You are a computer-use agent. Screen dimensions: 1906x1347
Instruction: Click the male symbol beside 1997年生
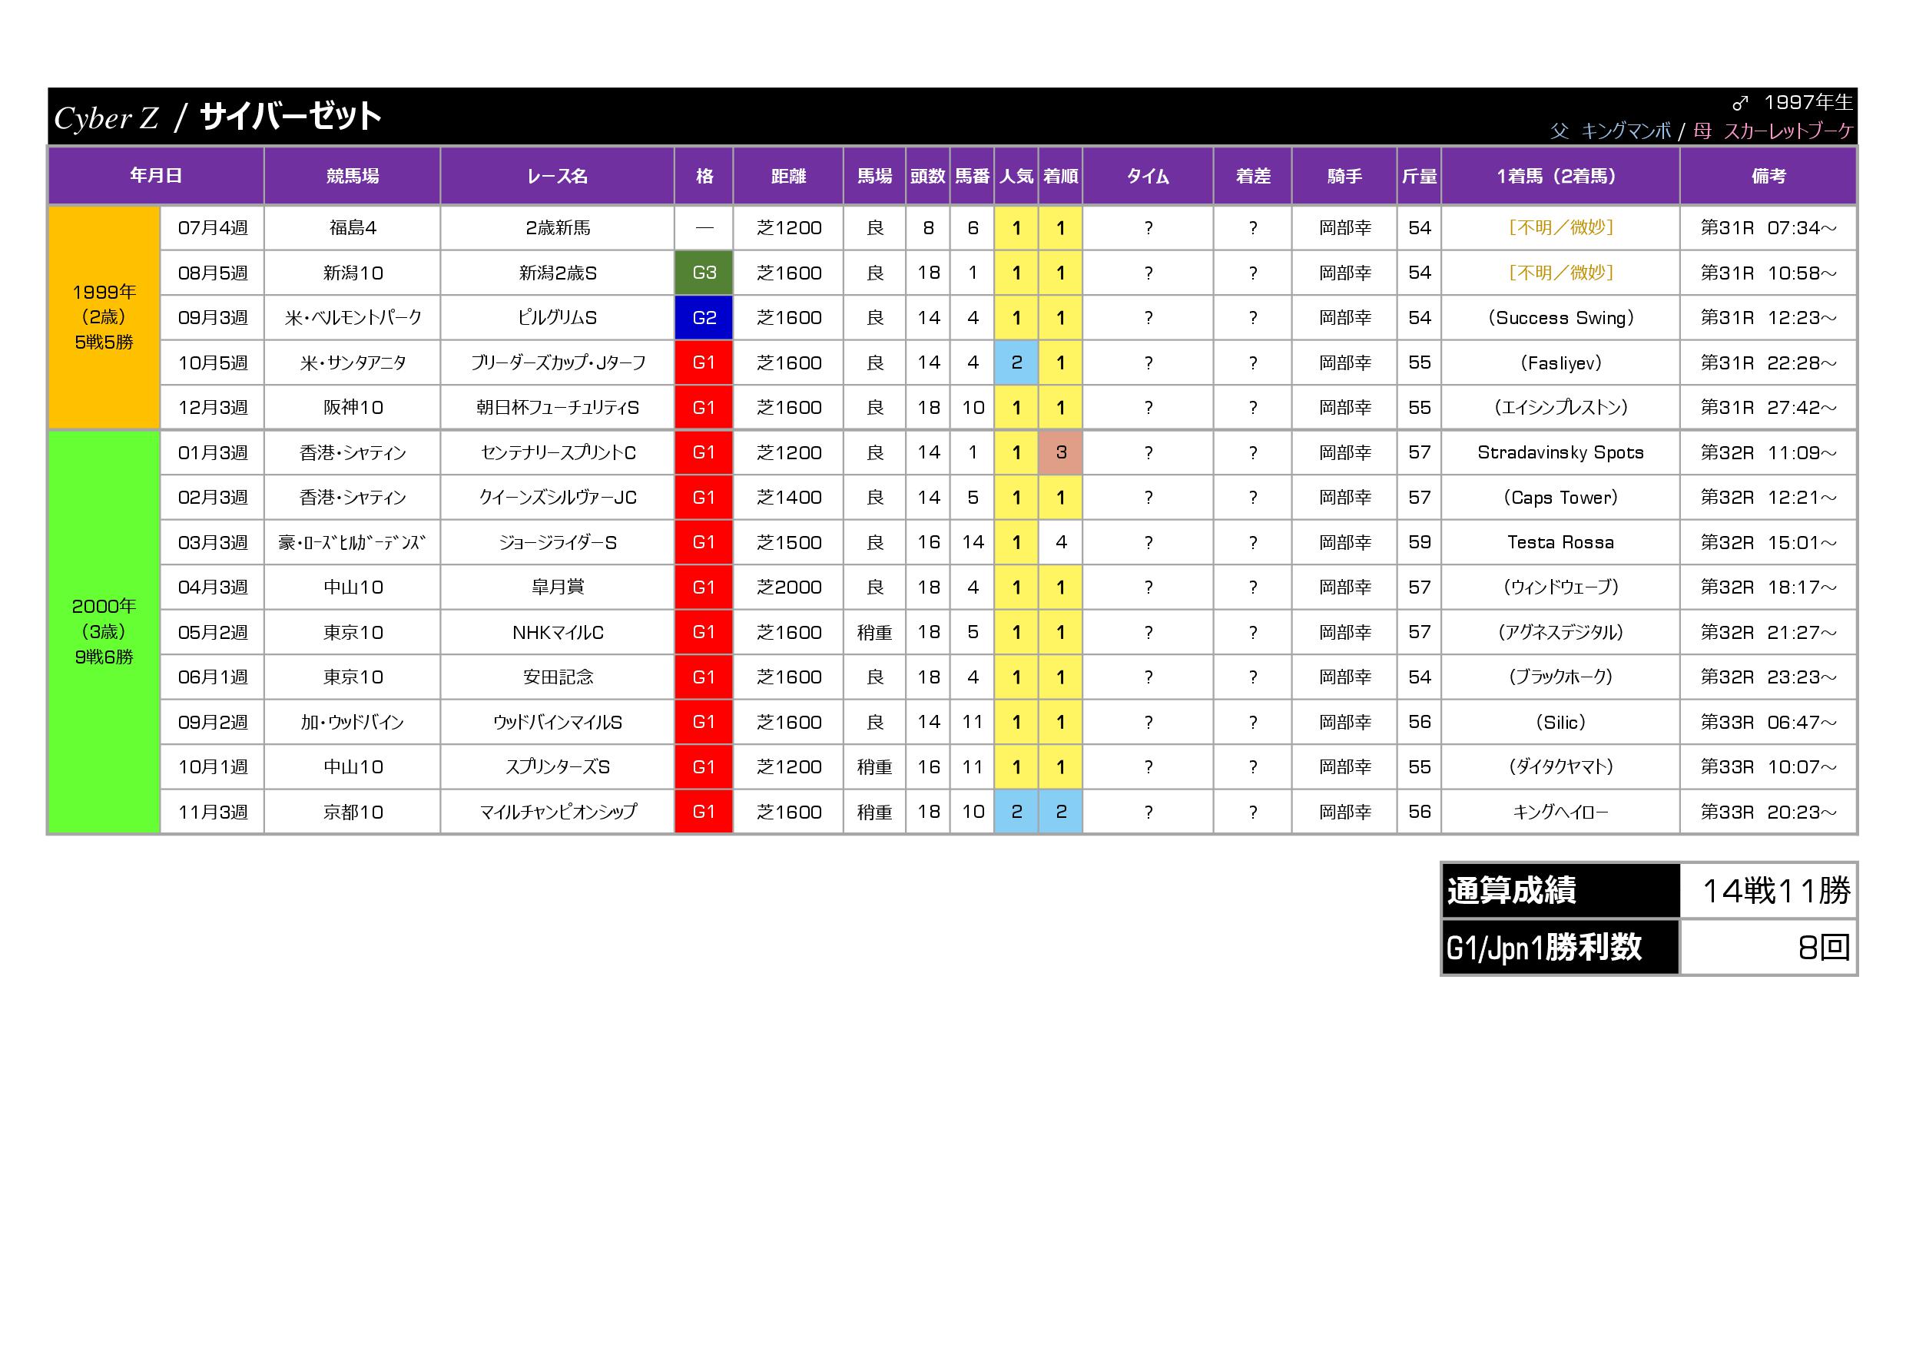tap(1740, 104)
